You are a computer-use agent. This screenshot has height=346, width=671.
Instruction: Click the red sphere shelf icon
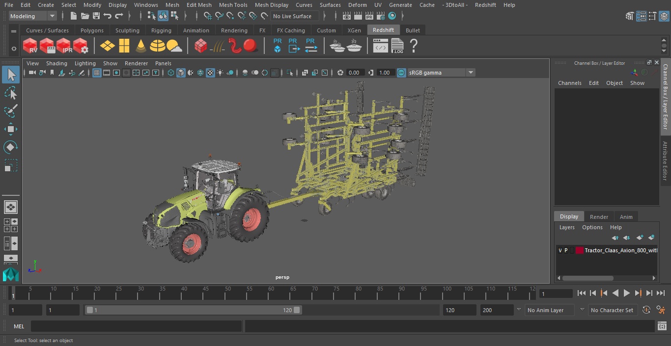(x=251, y=46)
